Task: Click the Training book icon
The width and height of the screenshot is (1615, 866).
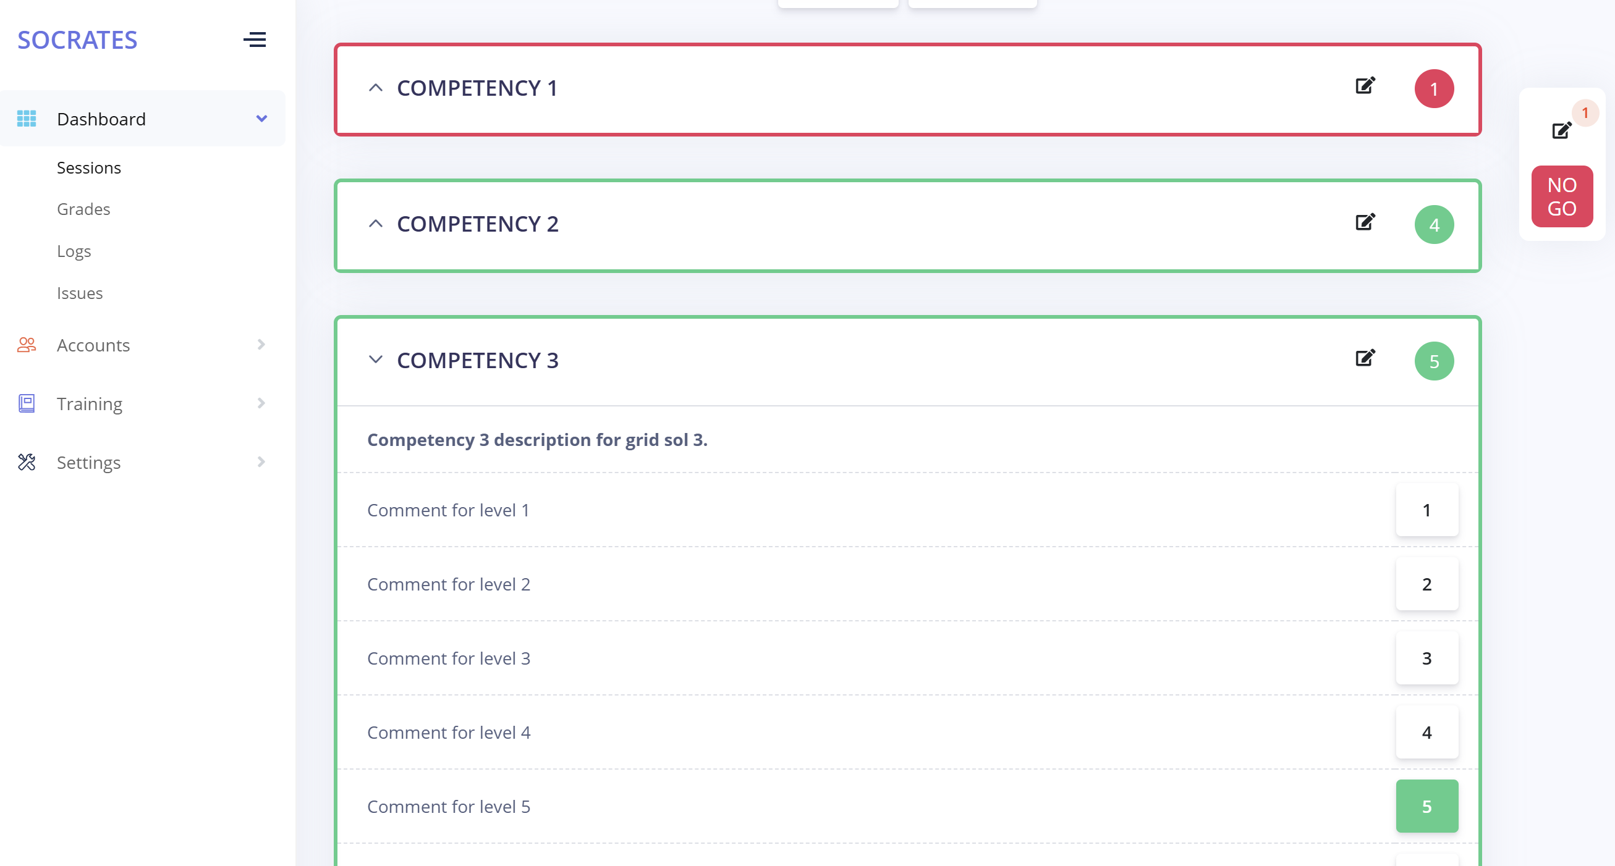Action: [27, 403]
